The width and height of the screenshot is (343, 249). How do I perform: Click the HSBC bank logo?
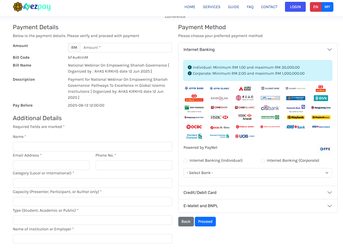tap(219, 117)
